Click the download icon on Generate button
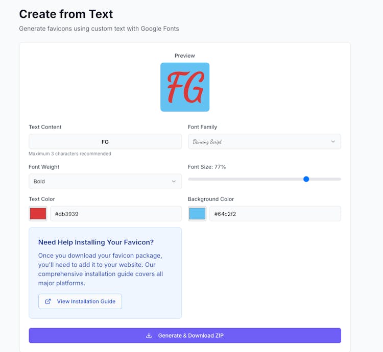The width and height of the screenshot is (383, 352). pyautogui.click(x=149, y=336)
